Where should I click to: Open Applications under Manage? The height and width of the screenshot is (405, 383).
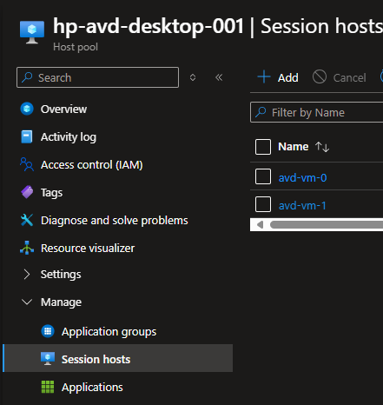92,388
